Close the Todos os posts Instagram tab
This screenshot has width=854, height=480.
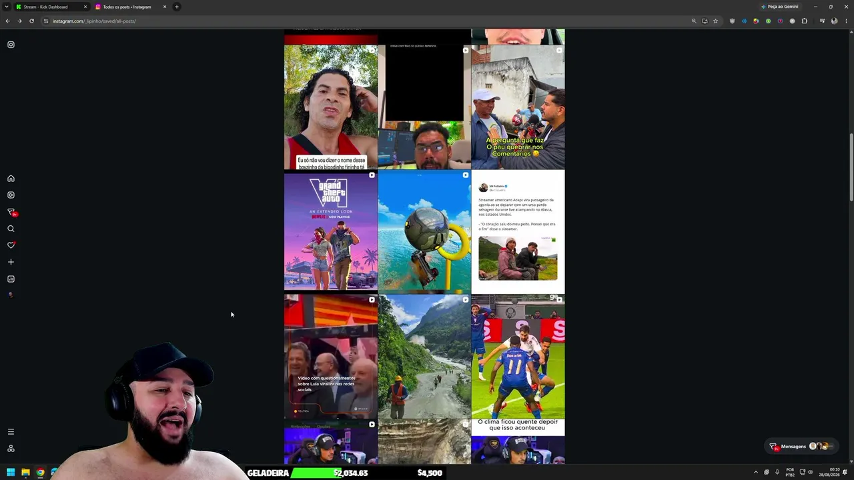coord(165,7)
